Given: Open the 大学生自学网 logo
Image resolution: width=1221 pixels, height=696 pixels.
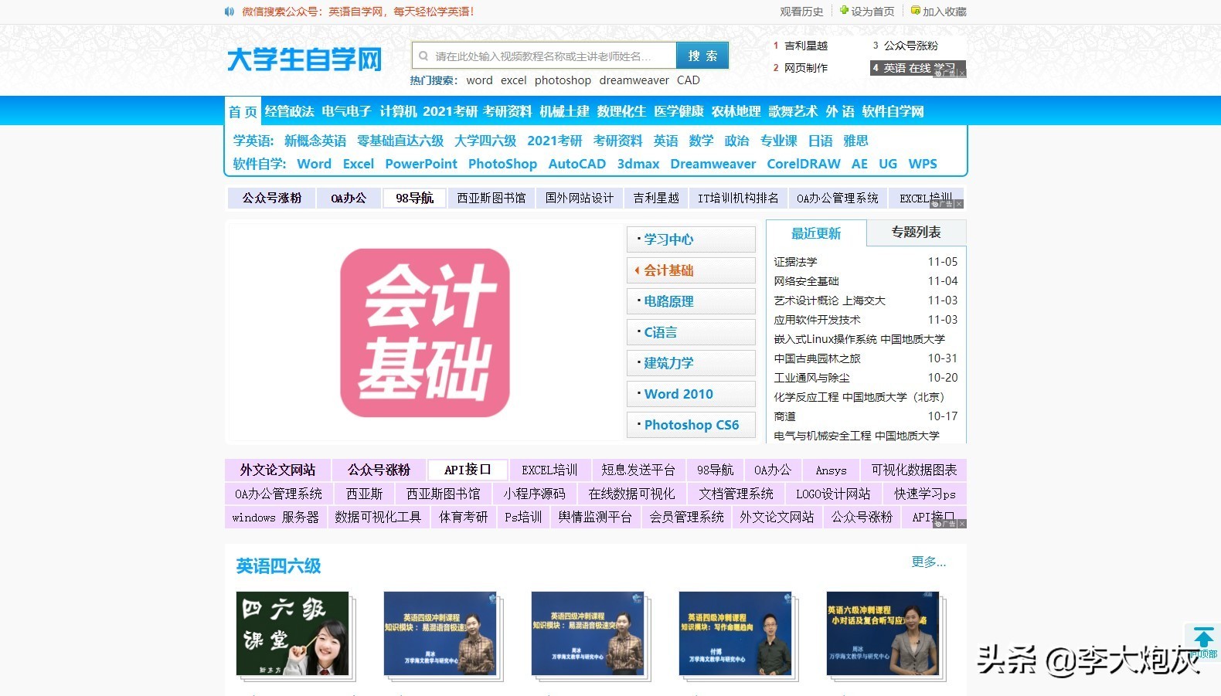Looking at the screenshot, I should point(304,59).
